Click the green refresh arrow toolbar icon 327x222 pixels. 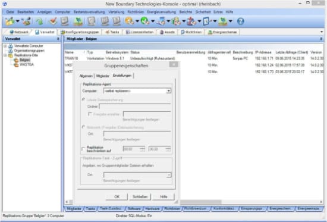coord(39,21)
